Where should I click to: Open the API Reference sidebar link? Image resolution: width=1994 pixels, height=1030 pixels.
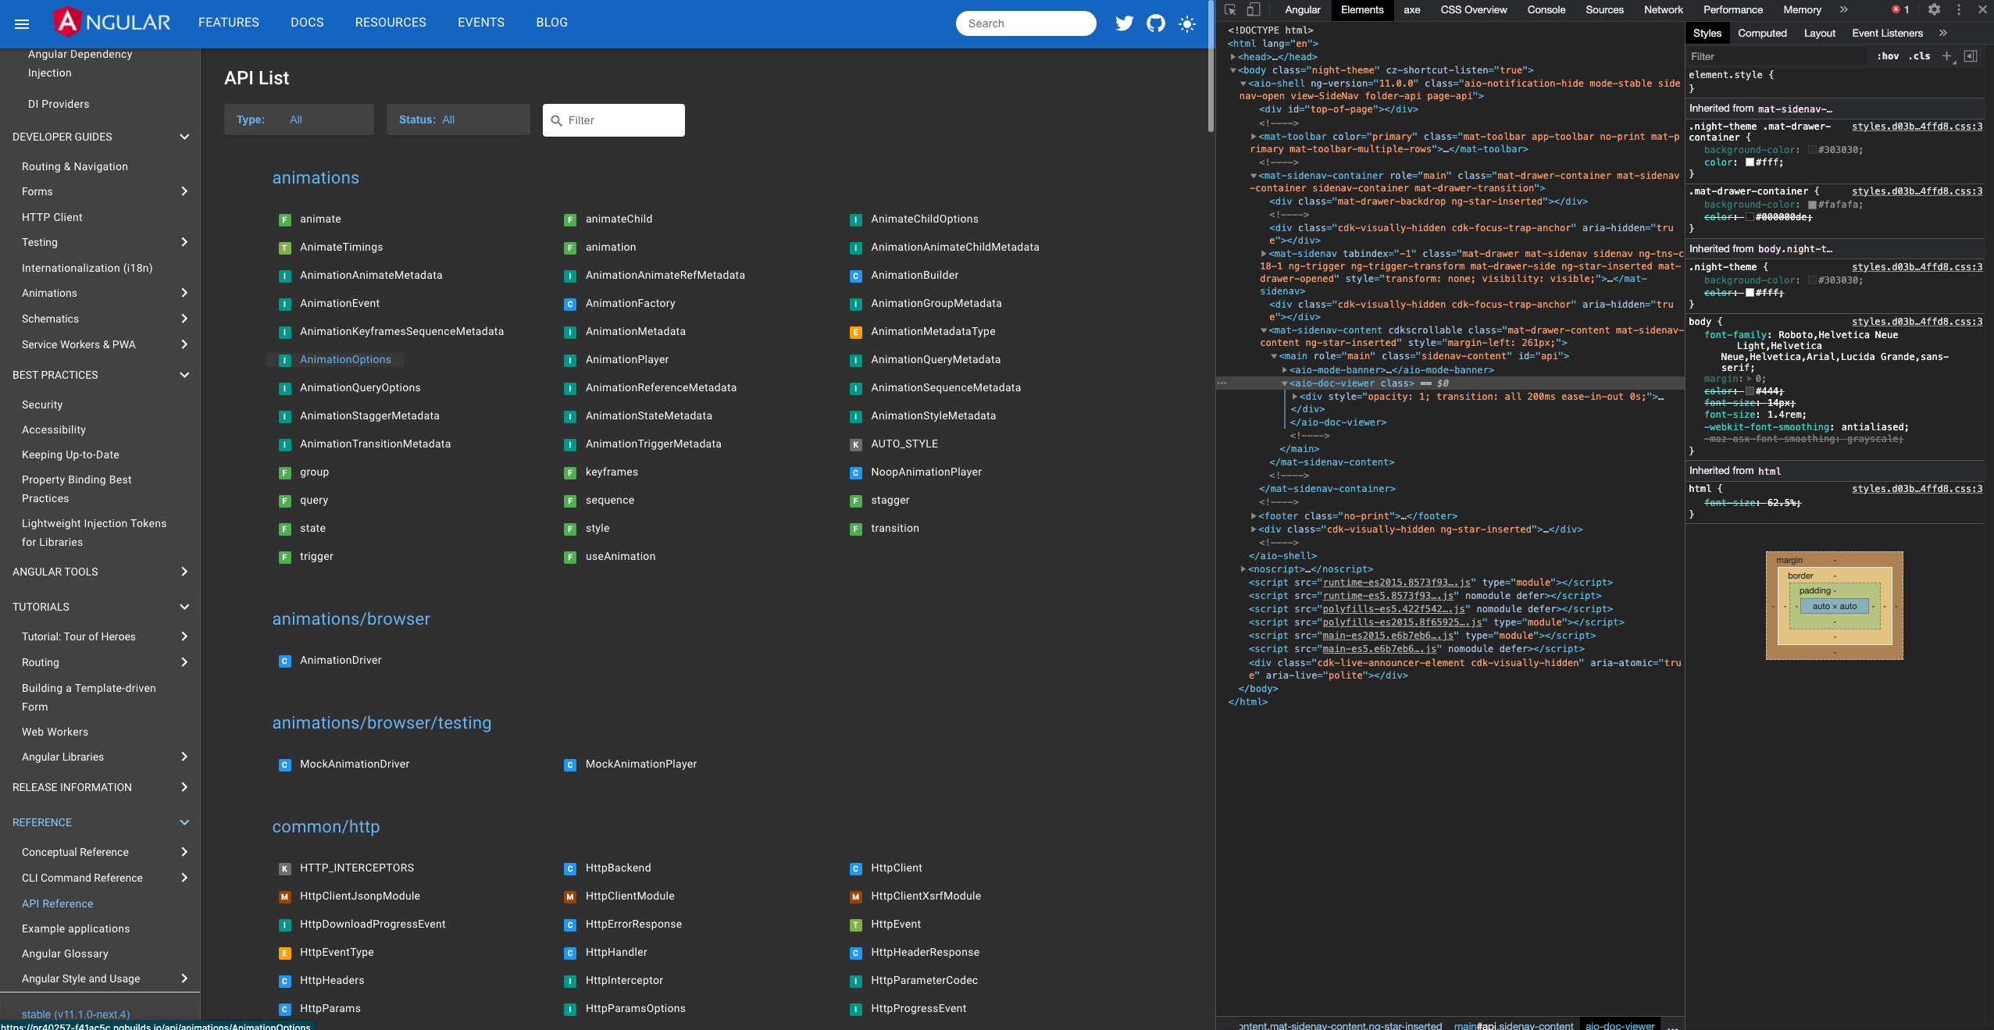pyautogui.click(x=58, y=903)
